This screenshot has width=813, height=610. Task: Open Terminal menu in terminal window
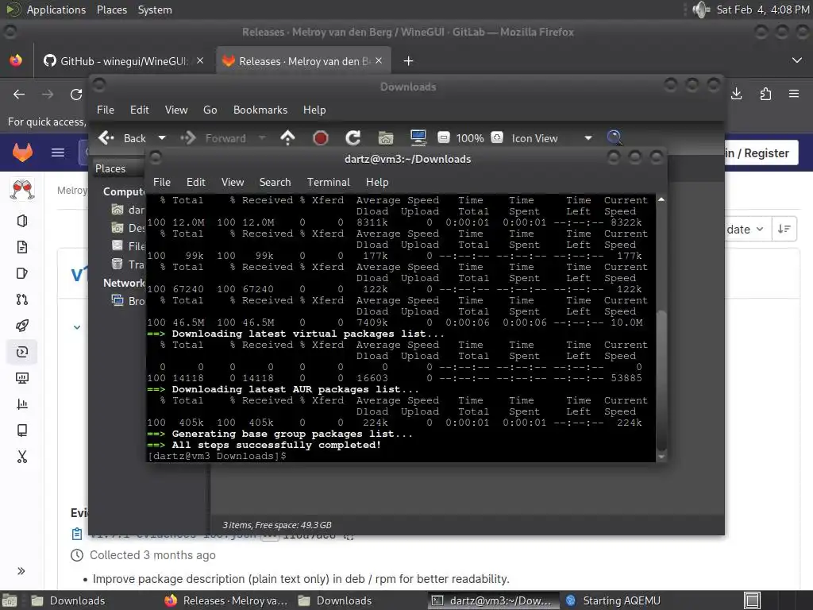(328, 182)
